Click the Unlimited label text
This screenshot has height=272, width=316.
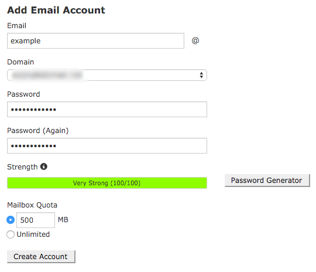33,234
